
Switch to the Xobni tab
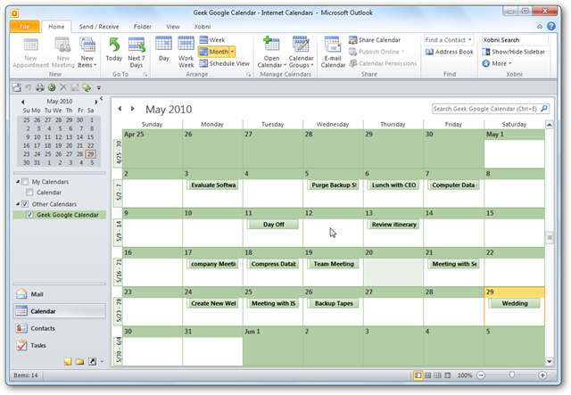pyautogui.click(x=203, y=27)
